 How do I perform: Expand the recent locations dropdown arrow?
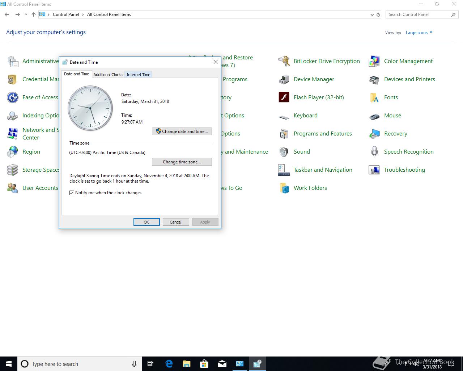tap(26, 14)
